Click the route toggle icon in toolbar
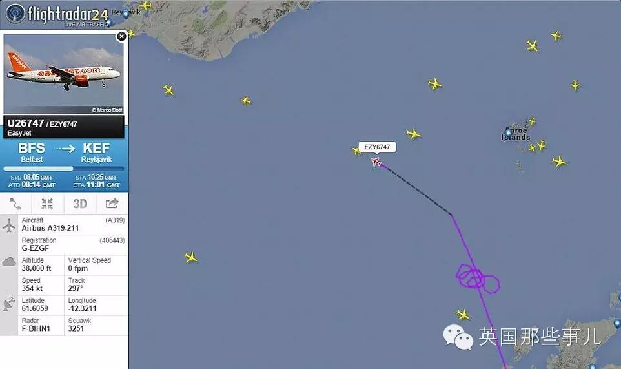621x369 pixels. coord(15,204)
